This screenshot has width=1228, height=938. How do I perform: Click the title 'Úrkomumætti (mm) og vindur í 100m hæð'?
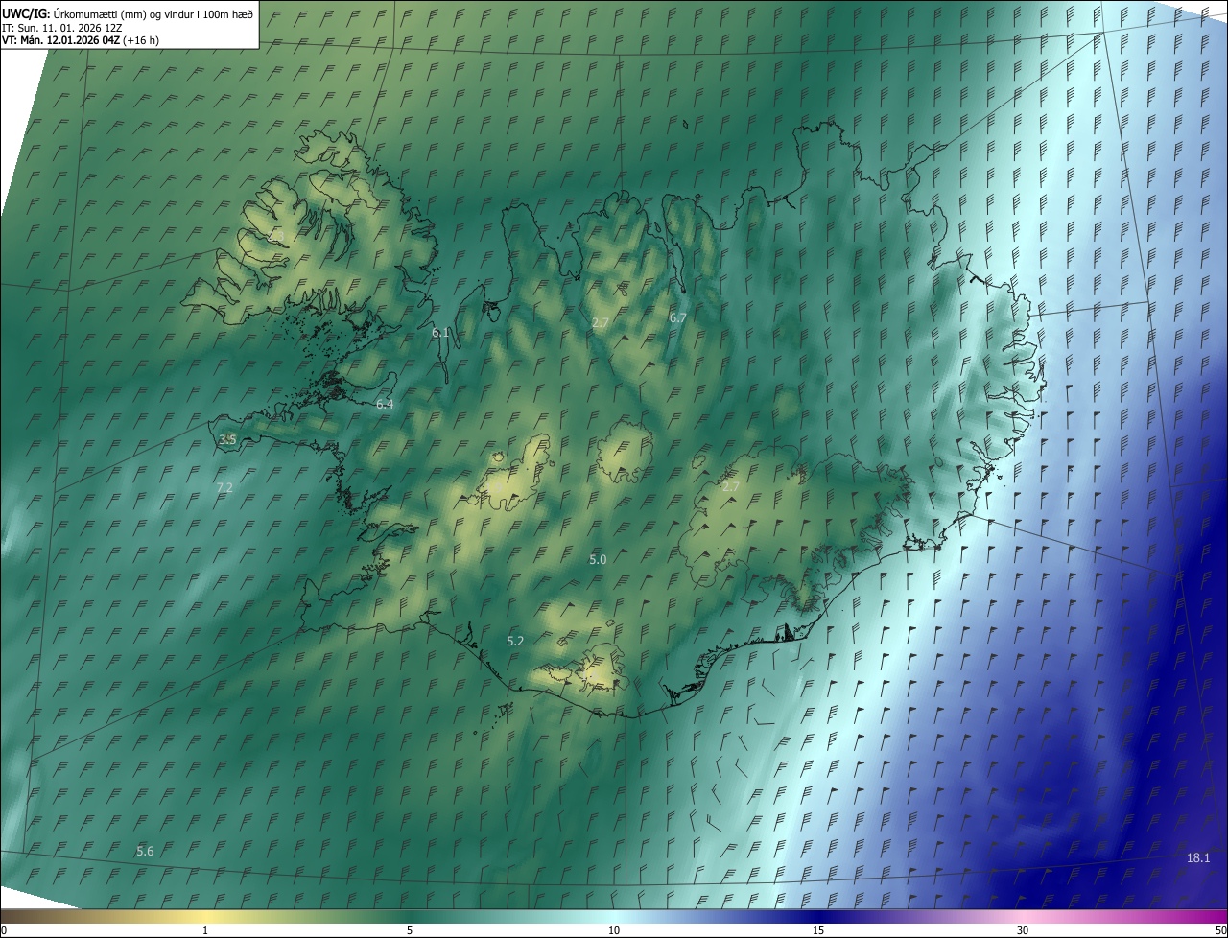pyautogui.click(x=153, y=14)
